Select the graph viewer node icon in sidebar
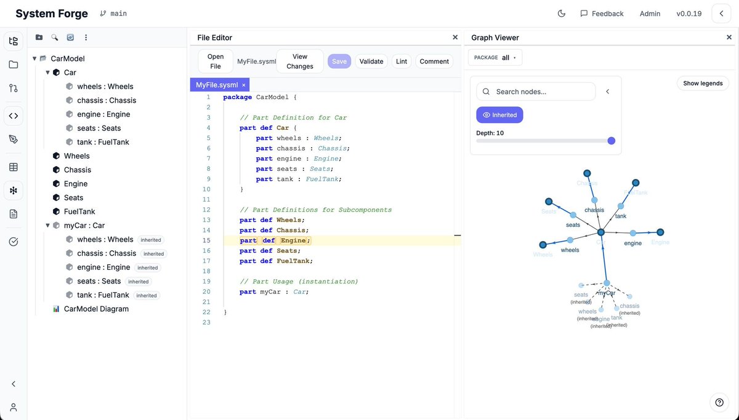The image size is (739, 420). click(x=13, y=190)
